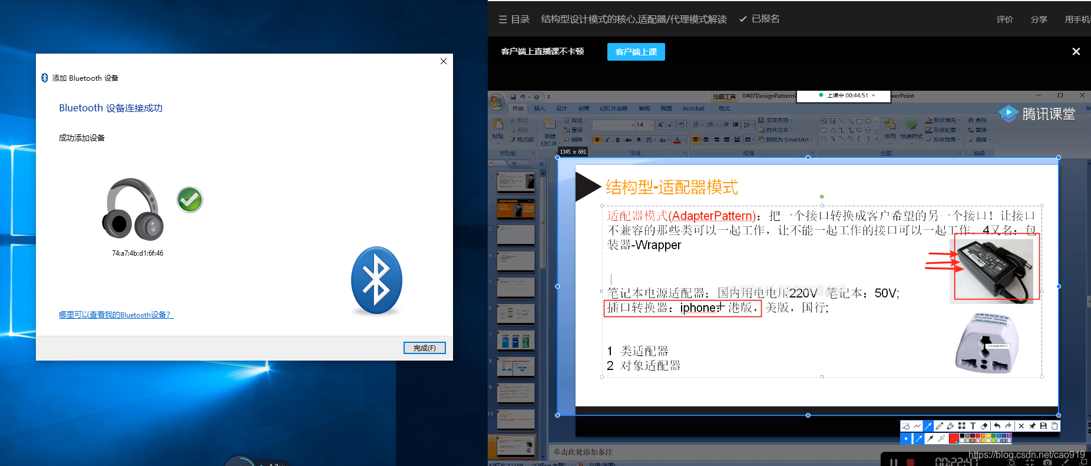Viewport: 1091px width, 466px height.
Task: Undo last annotation in screenshot toolbar
Action: click(x=997, y=426)
